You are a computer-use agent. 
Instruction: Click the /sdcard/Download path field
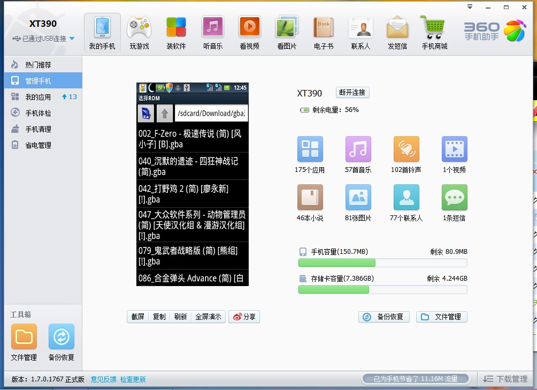point(211,113)
